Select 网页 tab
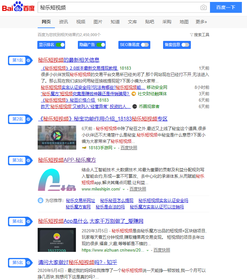 coord(46,22)
